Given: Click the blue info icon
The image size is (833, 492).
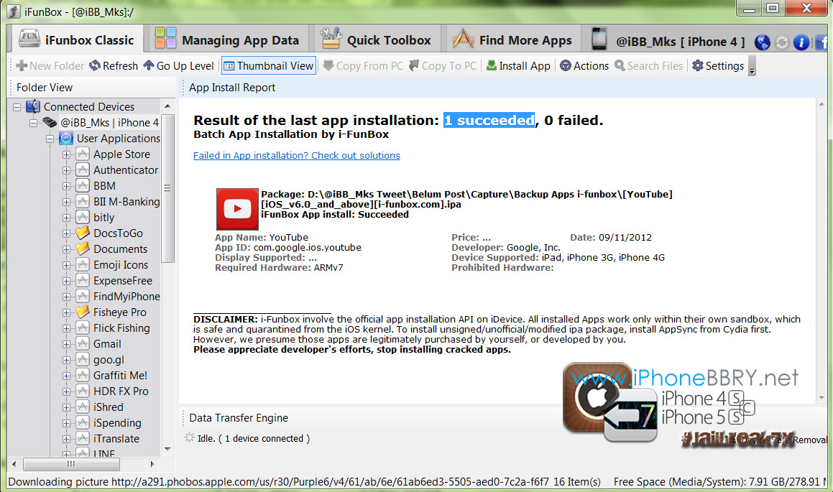Looking at the screenshot, I should click(801, 42).
